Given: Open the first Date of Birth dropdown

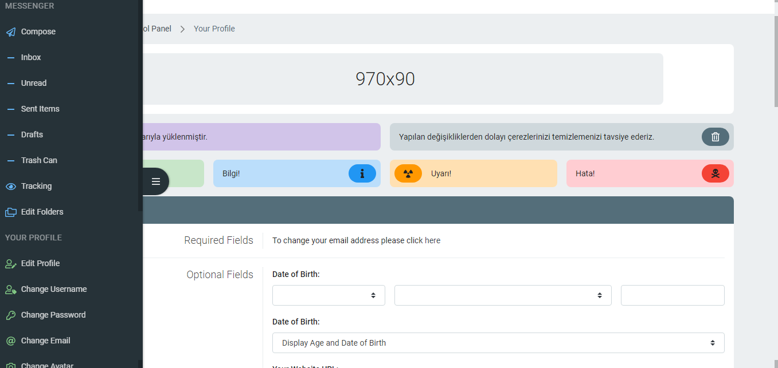Looking at the screenshot, I should coord(329,295).
